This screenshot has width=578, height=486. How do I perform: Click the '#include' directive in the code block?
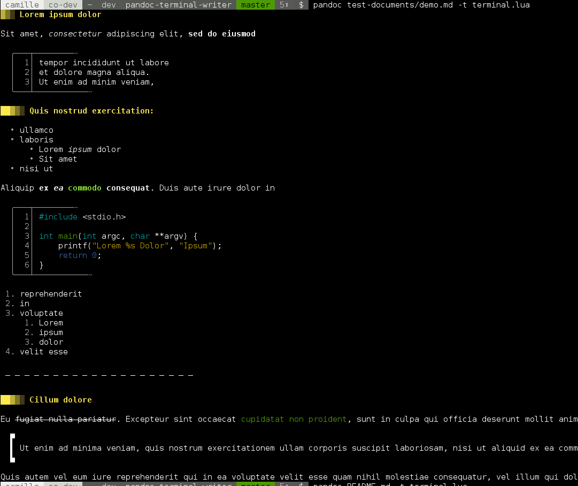coord(58,217)
